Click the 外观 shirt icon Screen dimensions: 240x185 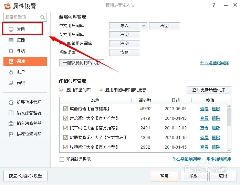pos(11,51)
